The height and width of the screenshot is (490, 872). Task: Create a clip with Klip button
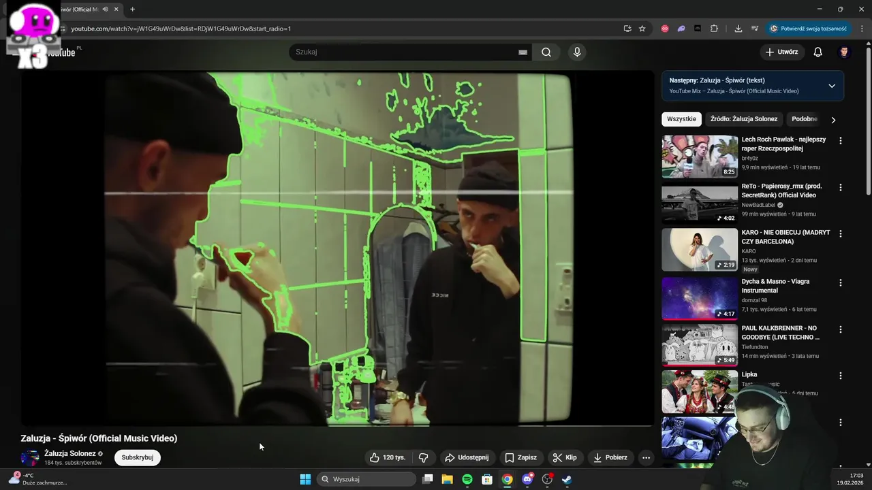click(x=565, y=457)
